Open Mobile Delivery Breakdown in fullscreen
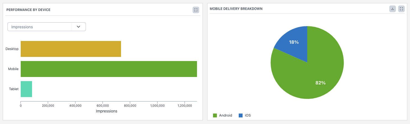This screenshot has width=410, height=124. [x=401, y=9]
